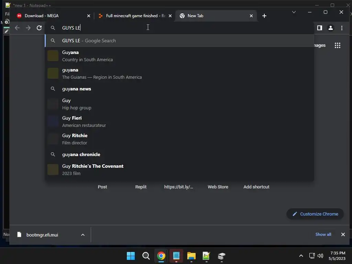The width and height of the screenshot is (352, 264).
Task: Click the back navigation arrow
Action: click(17, 28)
